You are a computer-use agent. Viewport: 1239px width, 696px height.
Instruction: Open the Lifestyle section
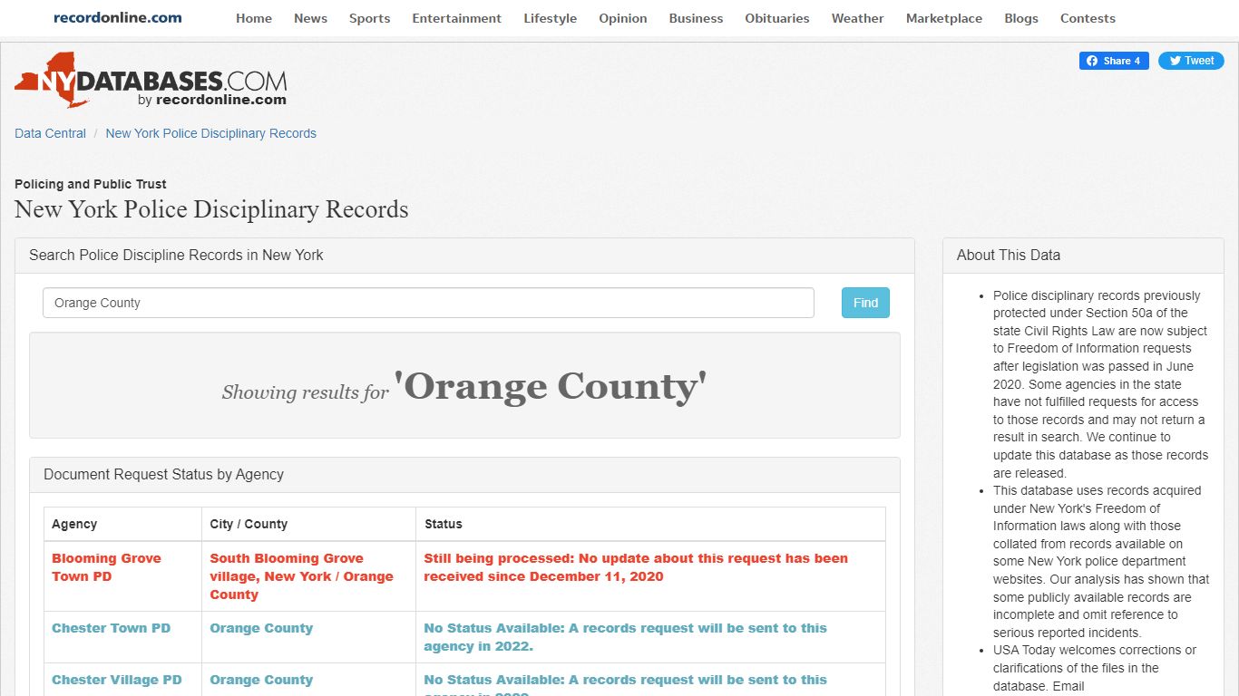551,18
